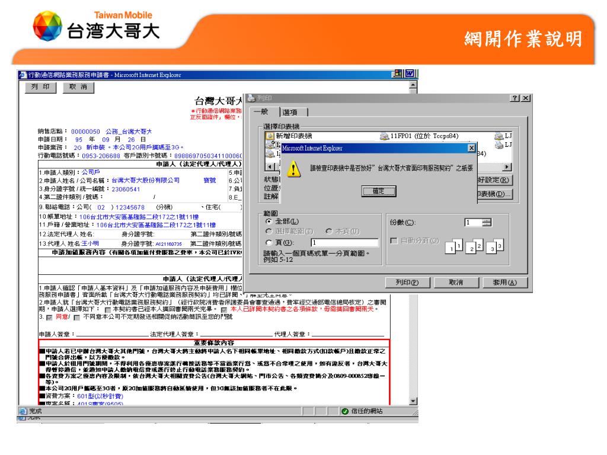This screenshot has height=455, width=607.
Task: Click rate plan 601型(以秒計費)
Action: [100, 396]
